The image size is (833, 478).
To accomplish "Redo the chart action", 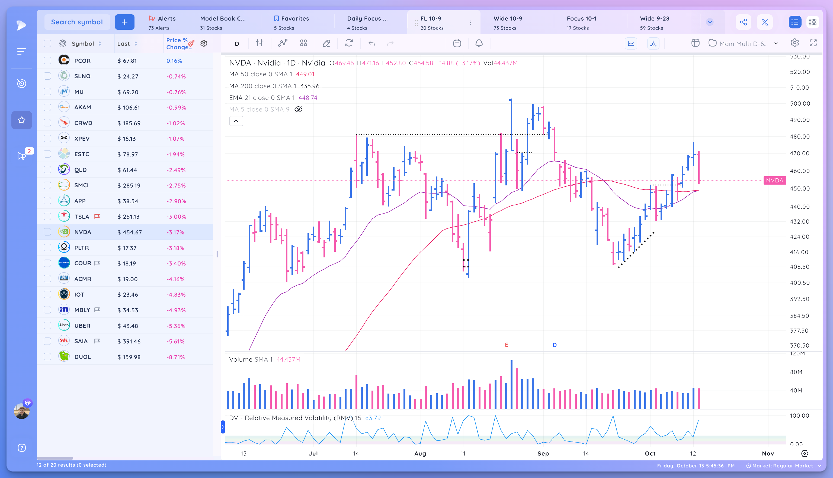I will tap(390, 43).
